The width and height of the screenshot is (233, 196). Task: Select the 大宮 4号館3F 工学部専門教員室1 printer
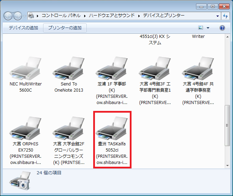(155, 70)
